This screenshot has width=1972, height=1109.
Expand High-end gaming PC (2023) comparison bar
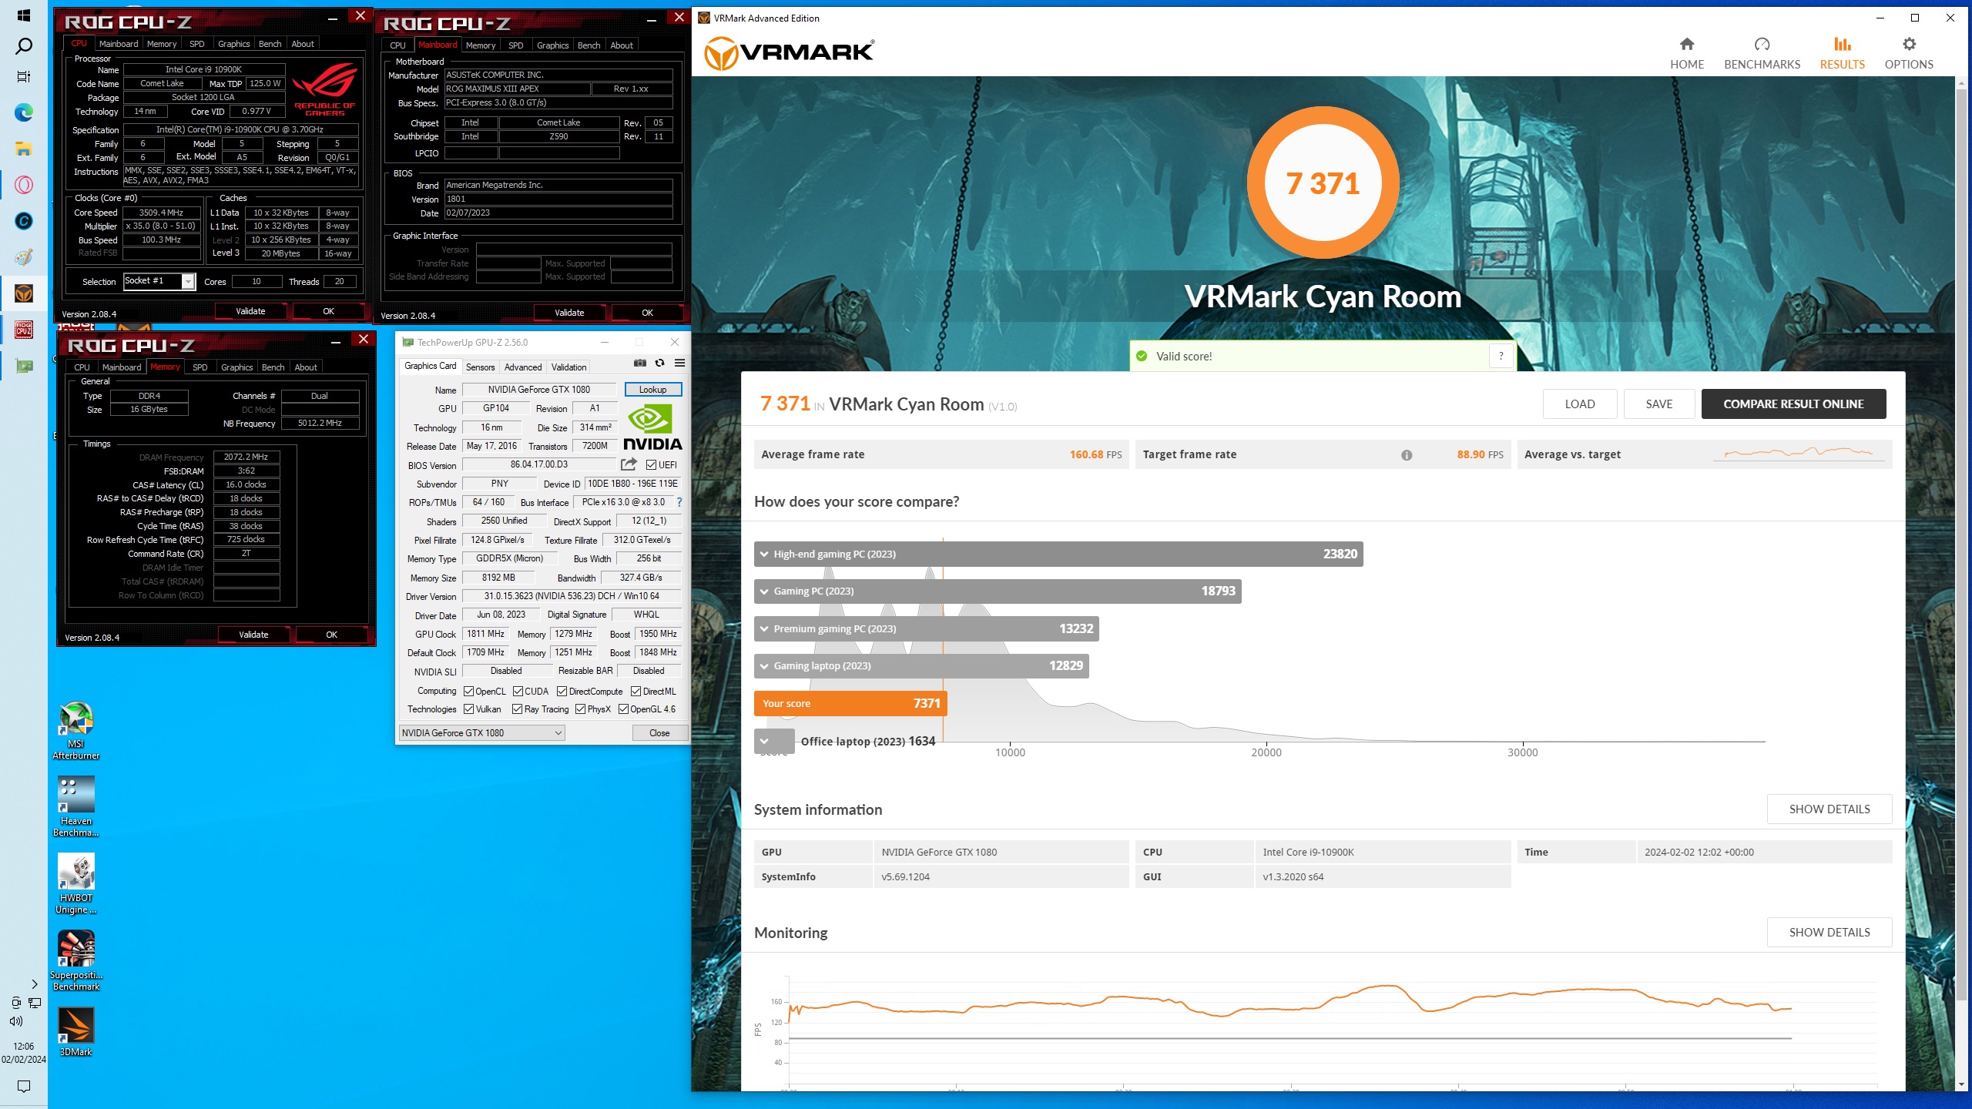coord(1058,554)
